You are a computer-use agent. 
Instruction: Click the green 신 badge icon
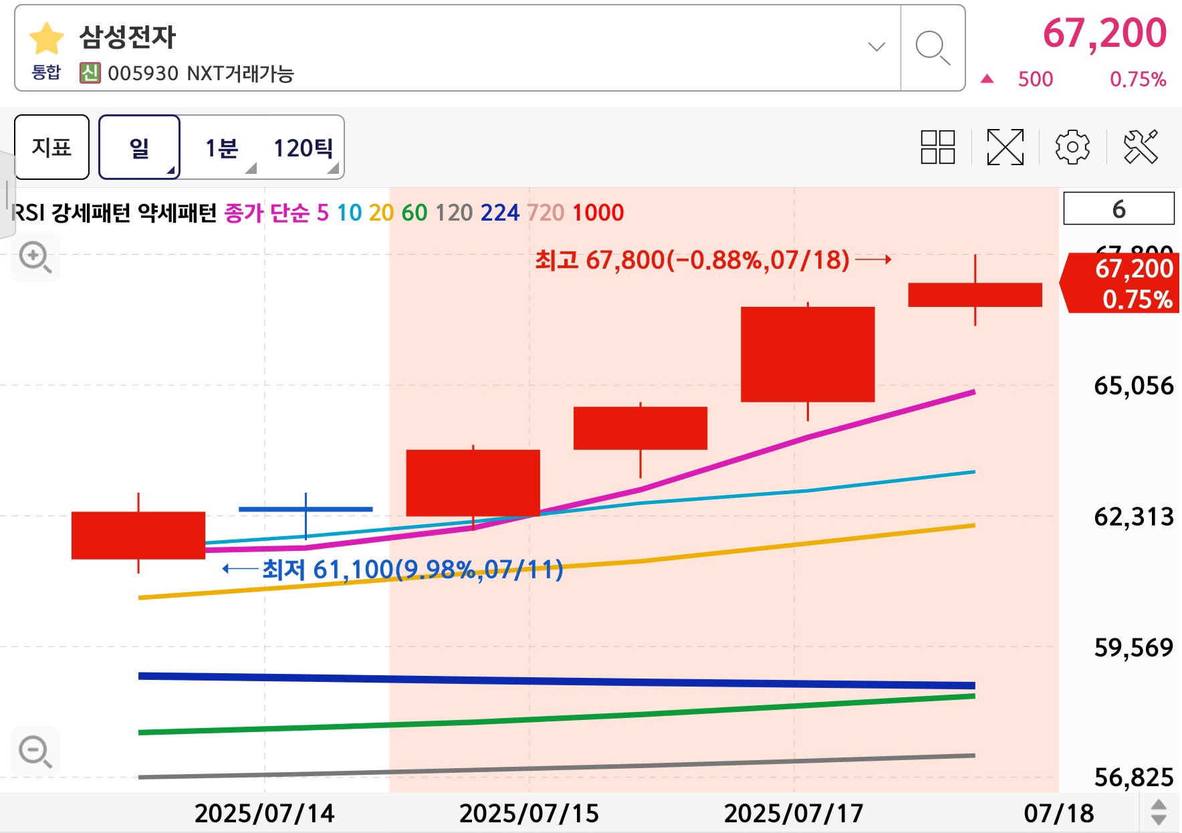pyautogui.click(x=90, y=73)
